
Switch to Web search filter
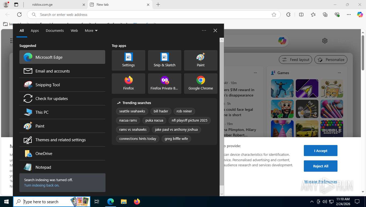tap(74, 30)
